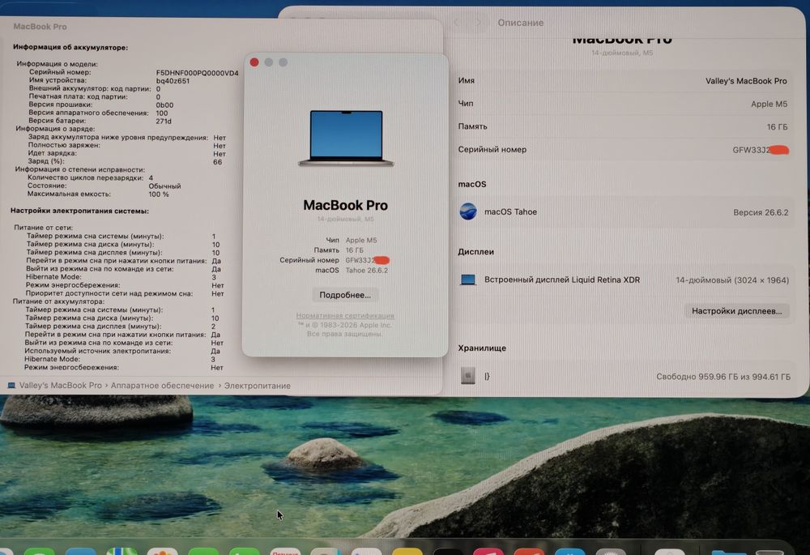Click the MacBook Pro heading in About dialog
Image resolution: width=810 pixels, height=555 pixels.
[x=345, y=205]
